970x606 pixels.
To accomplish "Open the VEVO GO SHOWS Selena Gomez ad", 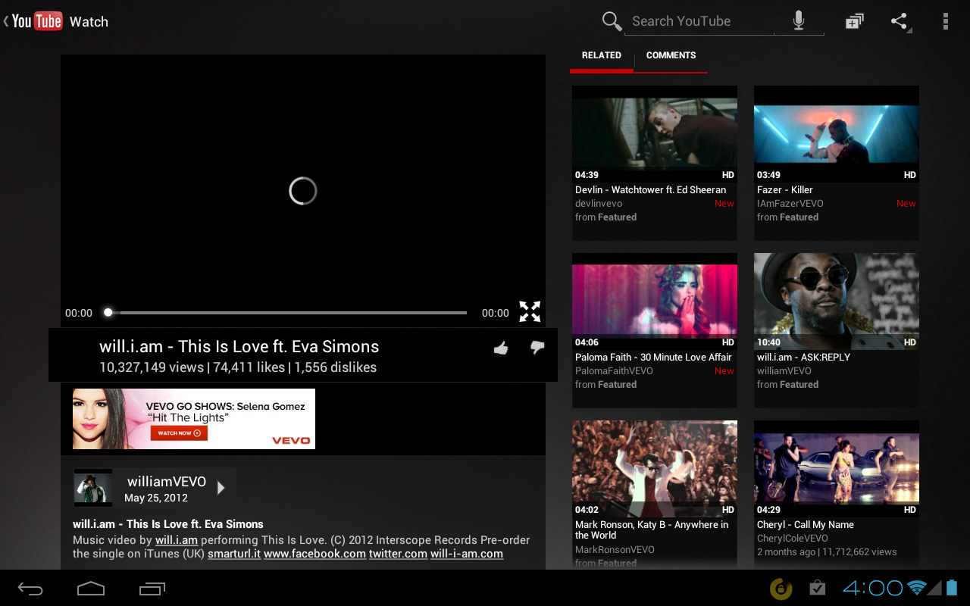I will (194, 419).
